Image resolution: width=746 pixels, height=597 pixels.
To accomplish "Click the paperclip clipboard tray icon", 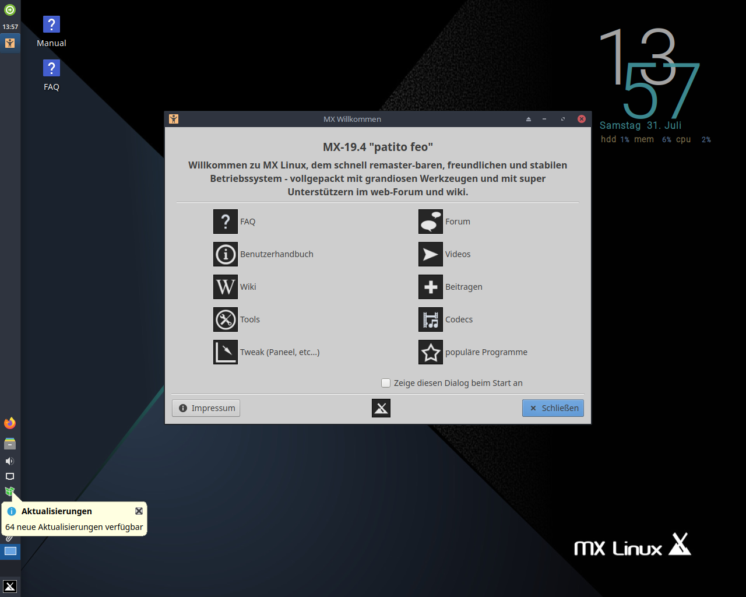I will [9, 538].
